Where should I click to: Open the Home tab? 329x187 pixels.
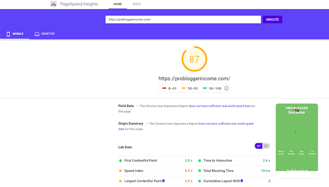tap(118, 4)
